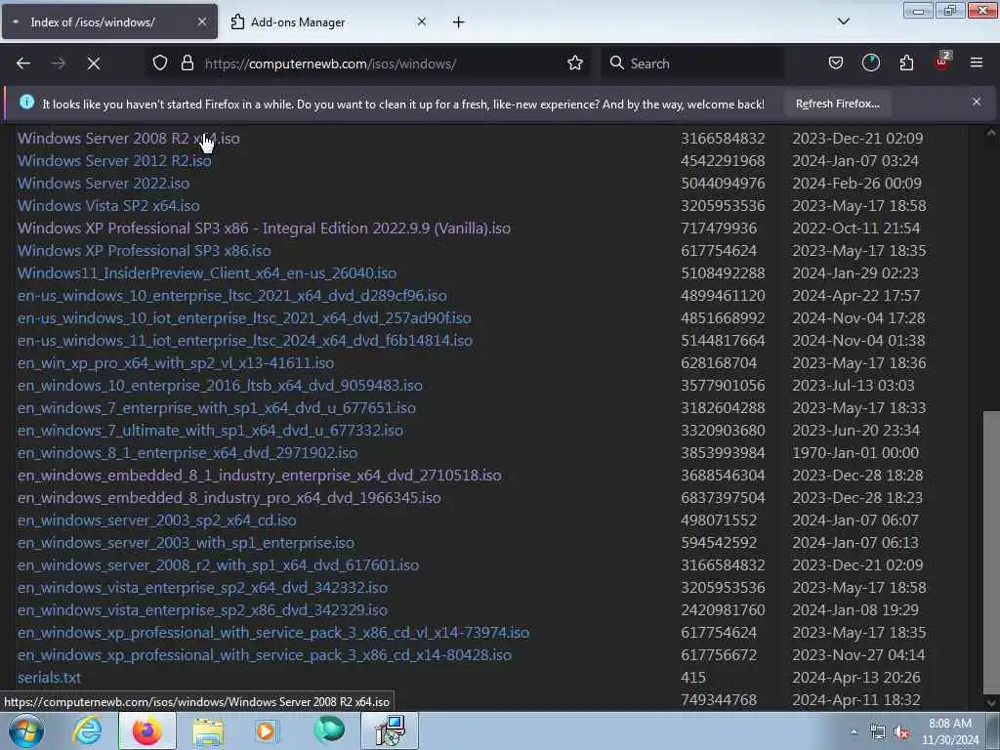Download en_windows_7_enterprise_with_sp1 iso
The image size is (1000, 750).
tap(216, 407)
